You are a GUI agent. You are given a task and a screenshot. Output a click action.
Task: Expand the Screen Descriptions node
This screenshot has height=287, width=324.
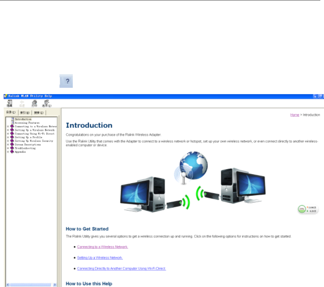[x=8, y=145]
